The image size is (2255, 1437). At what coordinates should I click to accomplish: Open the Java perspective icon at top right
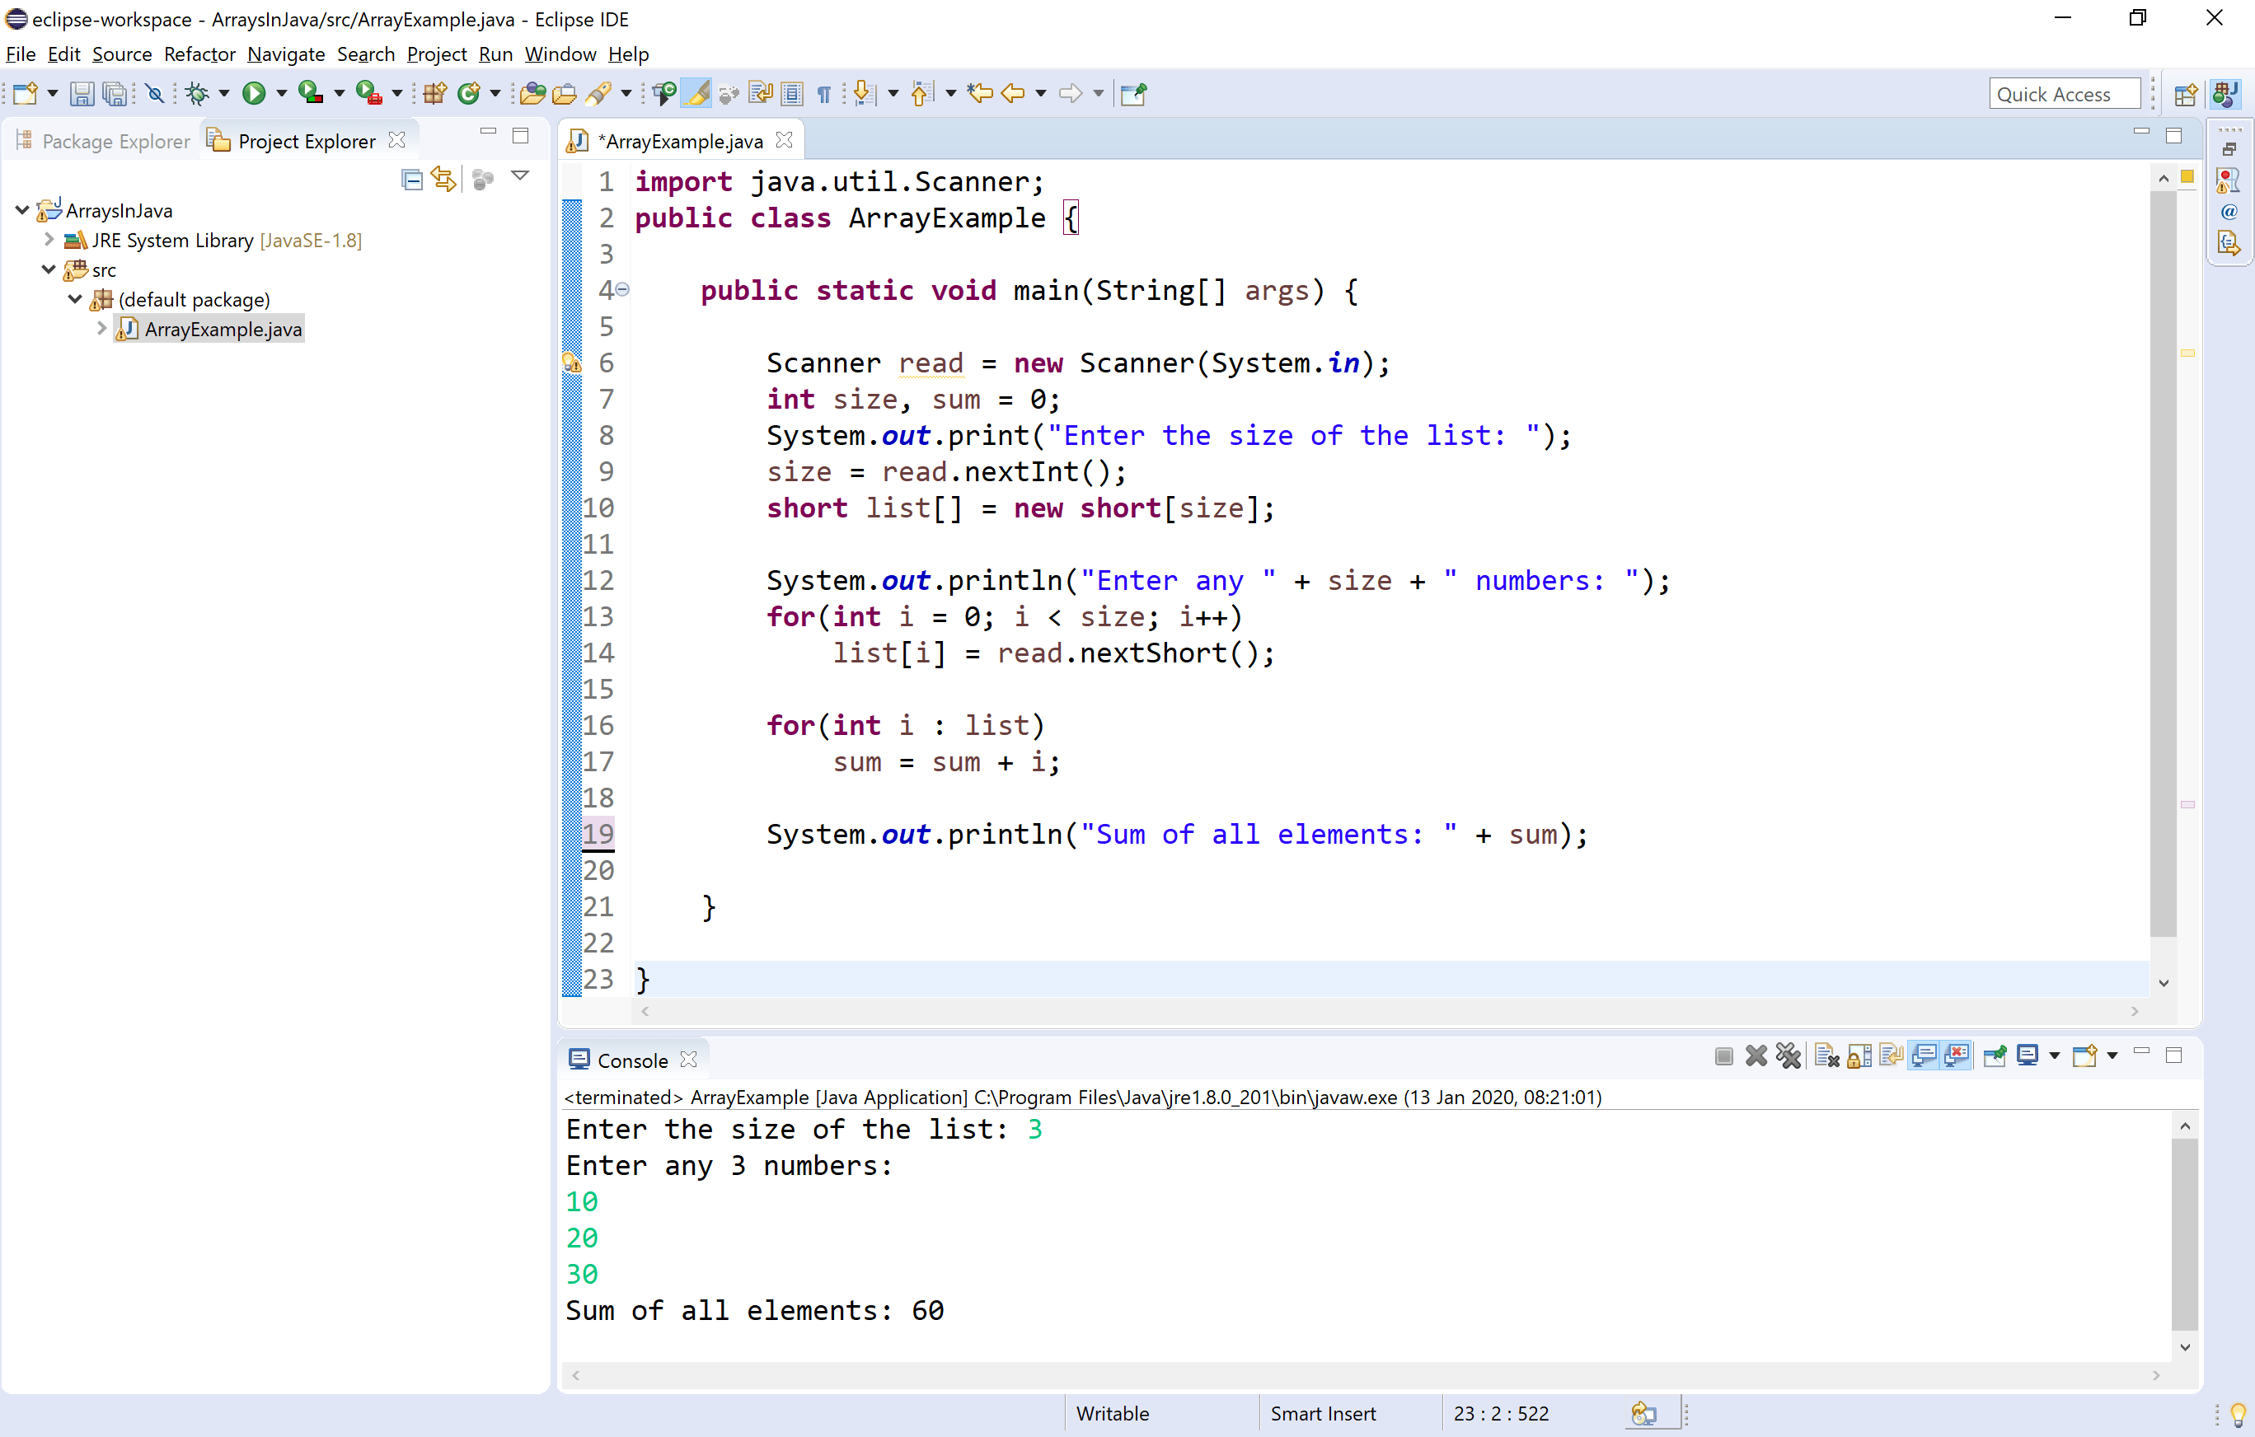tap(2226, 94)
